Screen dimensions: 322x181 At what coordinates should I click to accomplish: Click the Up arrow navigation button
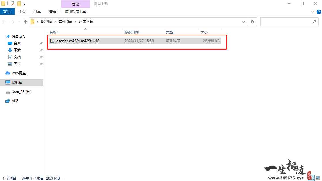pos(25,22)
